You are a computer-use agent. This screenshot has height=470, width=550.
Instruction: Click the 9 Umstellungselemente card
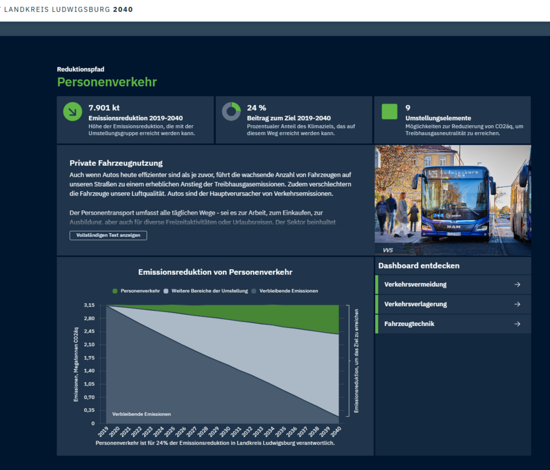452,120
